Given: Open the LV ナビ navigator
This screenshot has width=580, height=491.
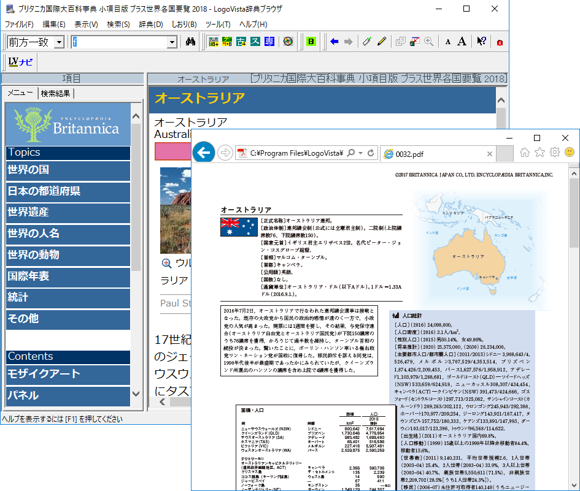Looking at the screenshot, I should pyautogui.click(x=21, y=62).
